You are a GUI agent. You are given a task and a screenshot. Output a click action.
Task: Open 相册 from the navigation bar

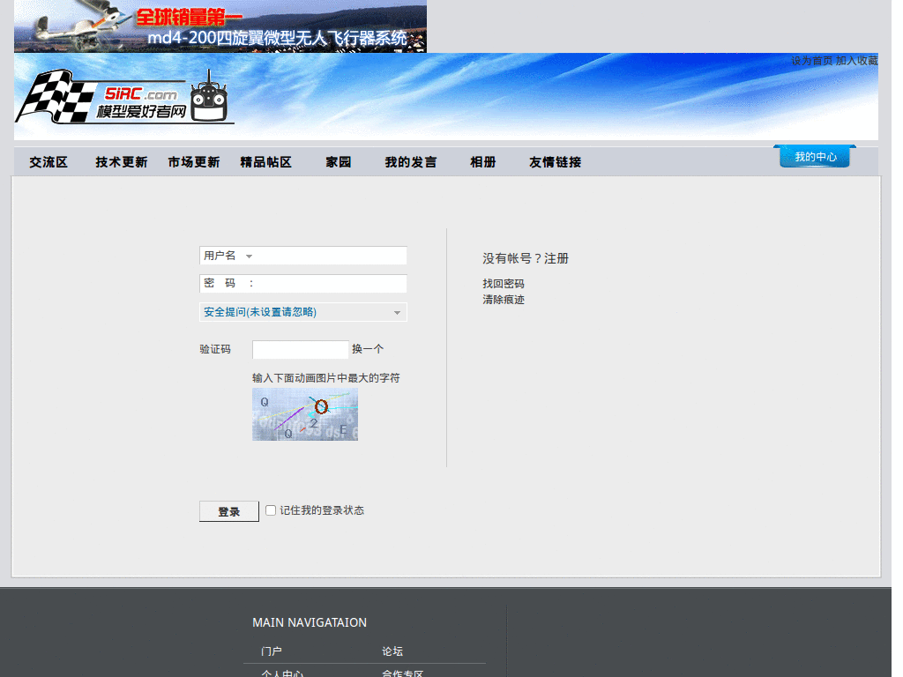[483, 162]
